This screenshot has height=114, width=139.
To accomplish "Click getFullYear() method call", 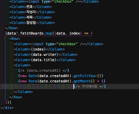I will 87,76.
